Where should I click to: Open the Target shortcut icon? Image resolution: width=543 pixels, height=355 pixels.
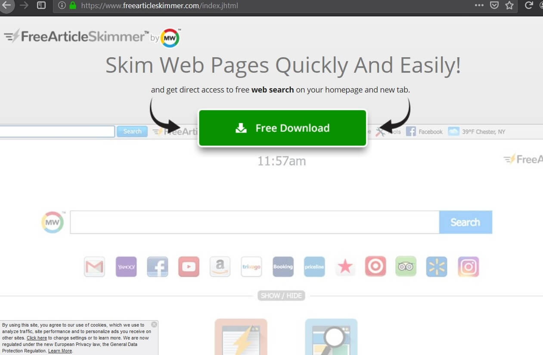tap(375, 267)
